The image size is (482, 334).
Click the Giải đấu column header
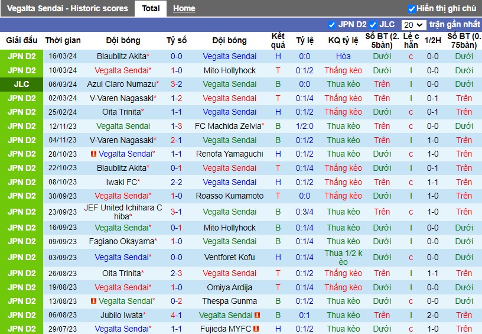pos(21,40)
